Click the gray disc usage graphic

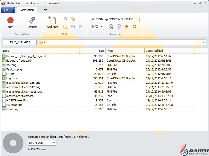click(x=13, y=143)
